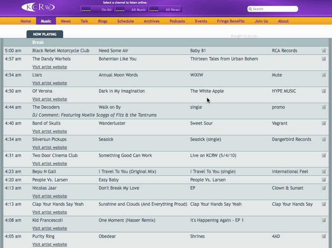Click the cart icon in Band of Skulls row

[x=324, y=123]
